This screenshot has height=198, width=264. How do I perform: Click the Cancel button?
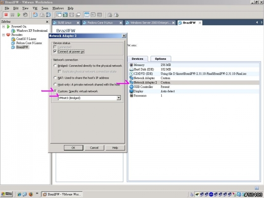94,148
